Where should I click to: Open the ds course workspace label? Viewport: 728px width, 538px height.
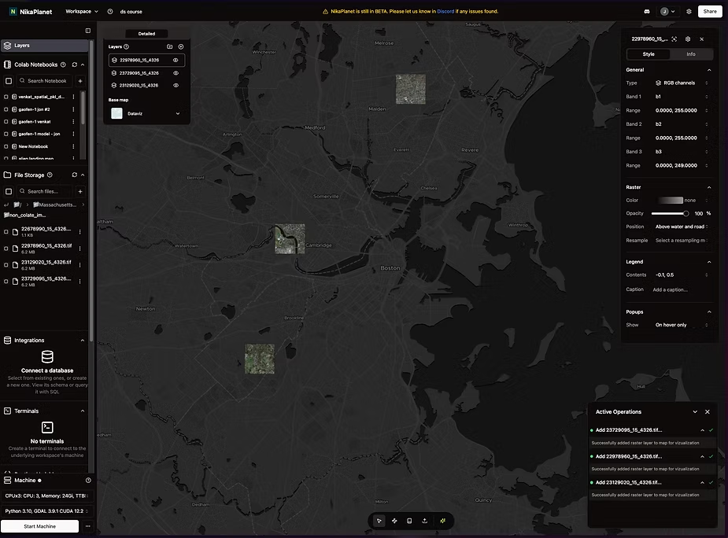tap(131, 12)
